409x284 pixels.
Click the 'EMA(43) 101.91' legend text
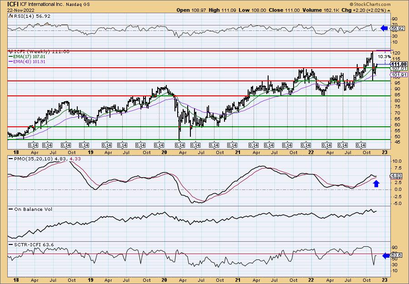point(30,62)
